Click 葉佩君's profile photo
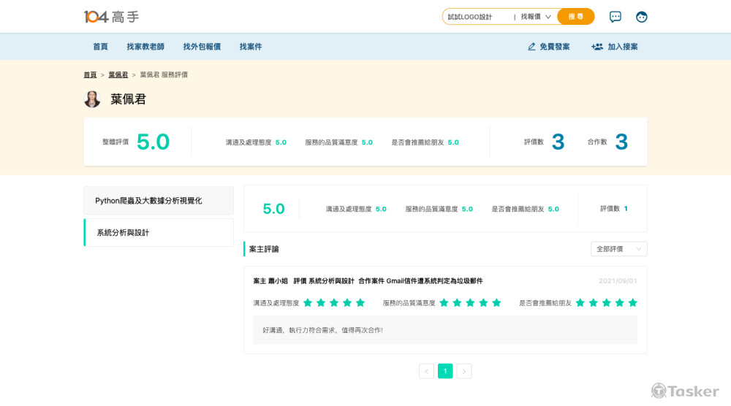 coord(92,99)
